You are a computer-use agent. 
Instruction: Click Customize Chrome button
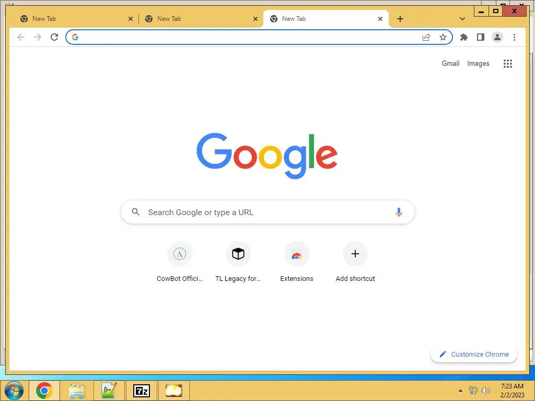[x=473, y=355]
